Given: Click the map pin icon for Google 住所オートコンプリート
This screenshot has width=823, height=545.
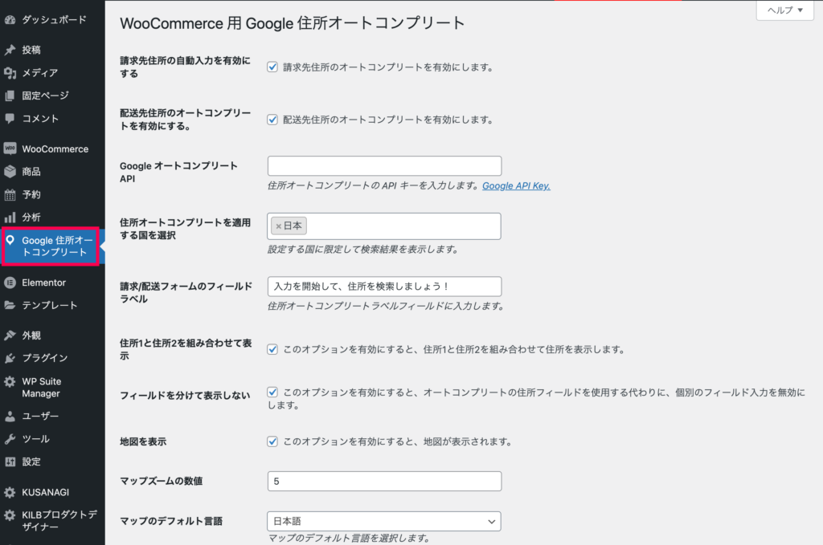Looking at the screenshot, I should 10,241.
